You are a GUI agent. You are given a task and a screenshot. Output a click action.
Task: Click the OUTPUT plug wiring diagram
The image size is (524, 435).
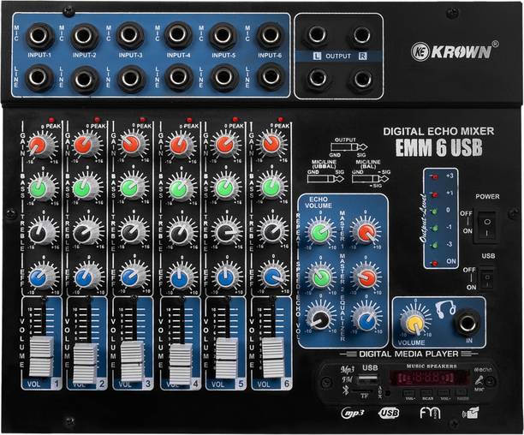pos(348,147)
